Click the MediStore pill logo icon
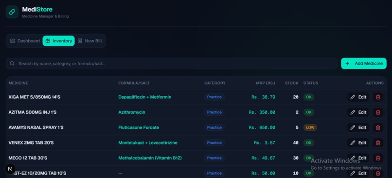 (12, 12)
